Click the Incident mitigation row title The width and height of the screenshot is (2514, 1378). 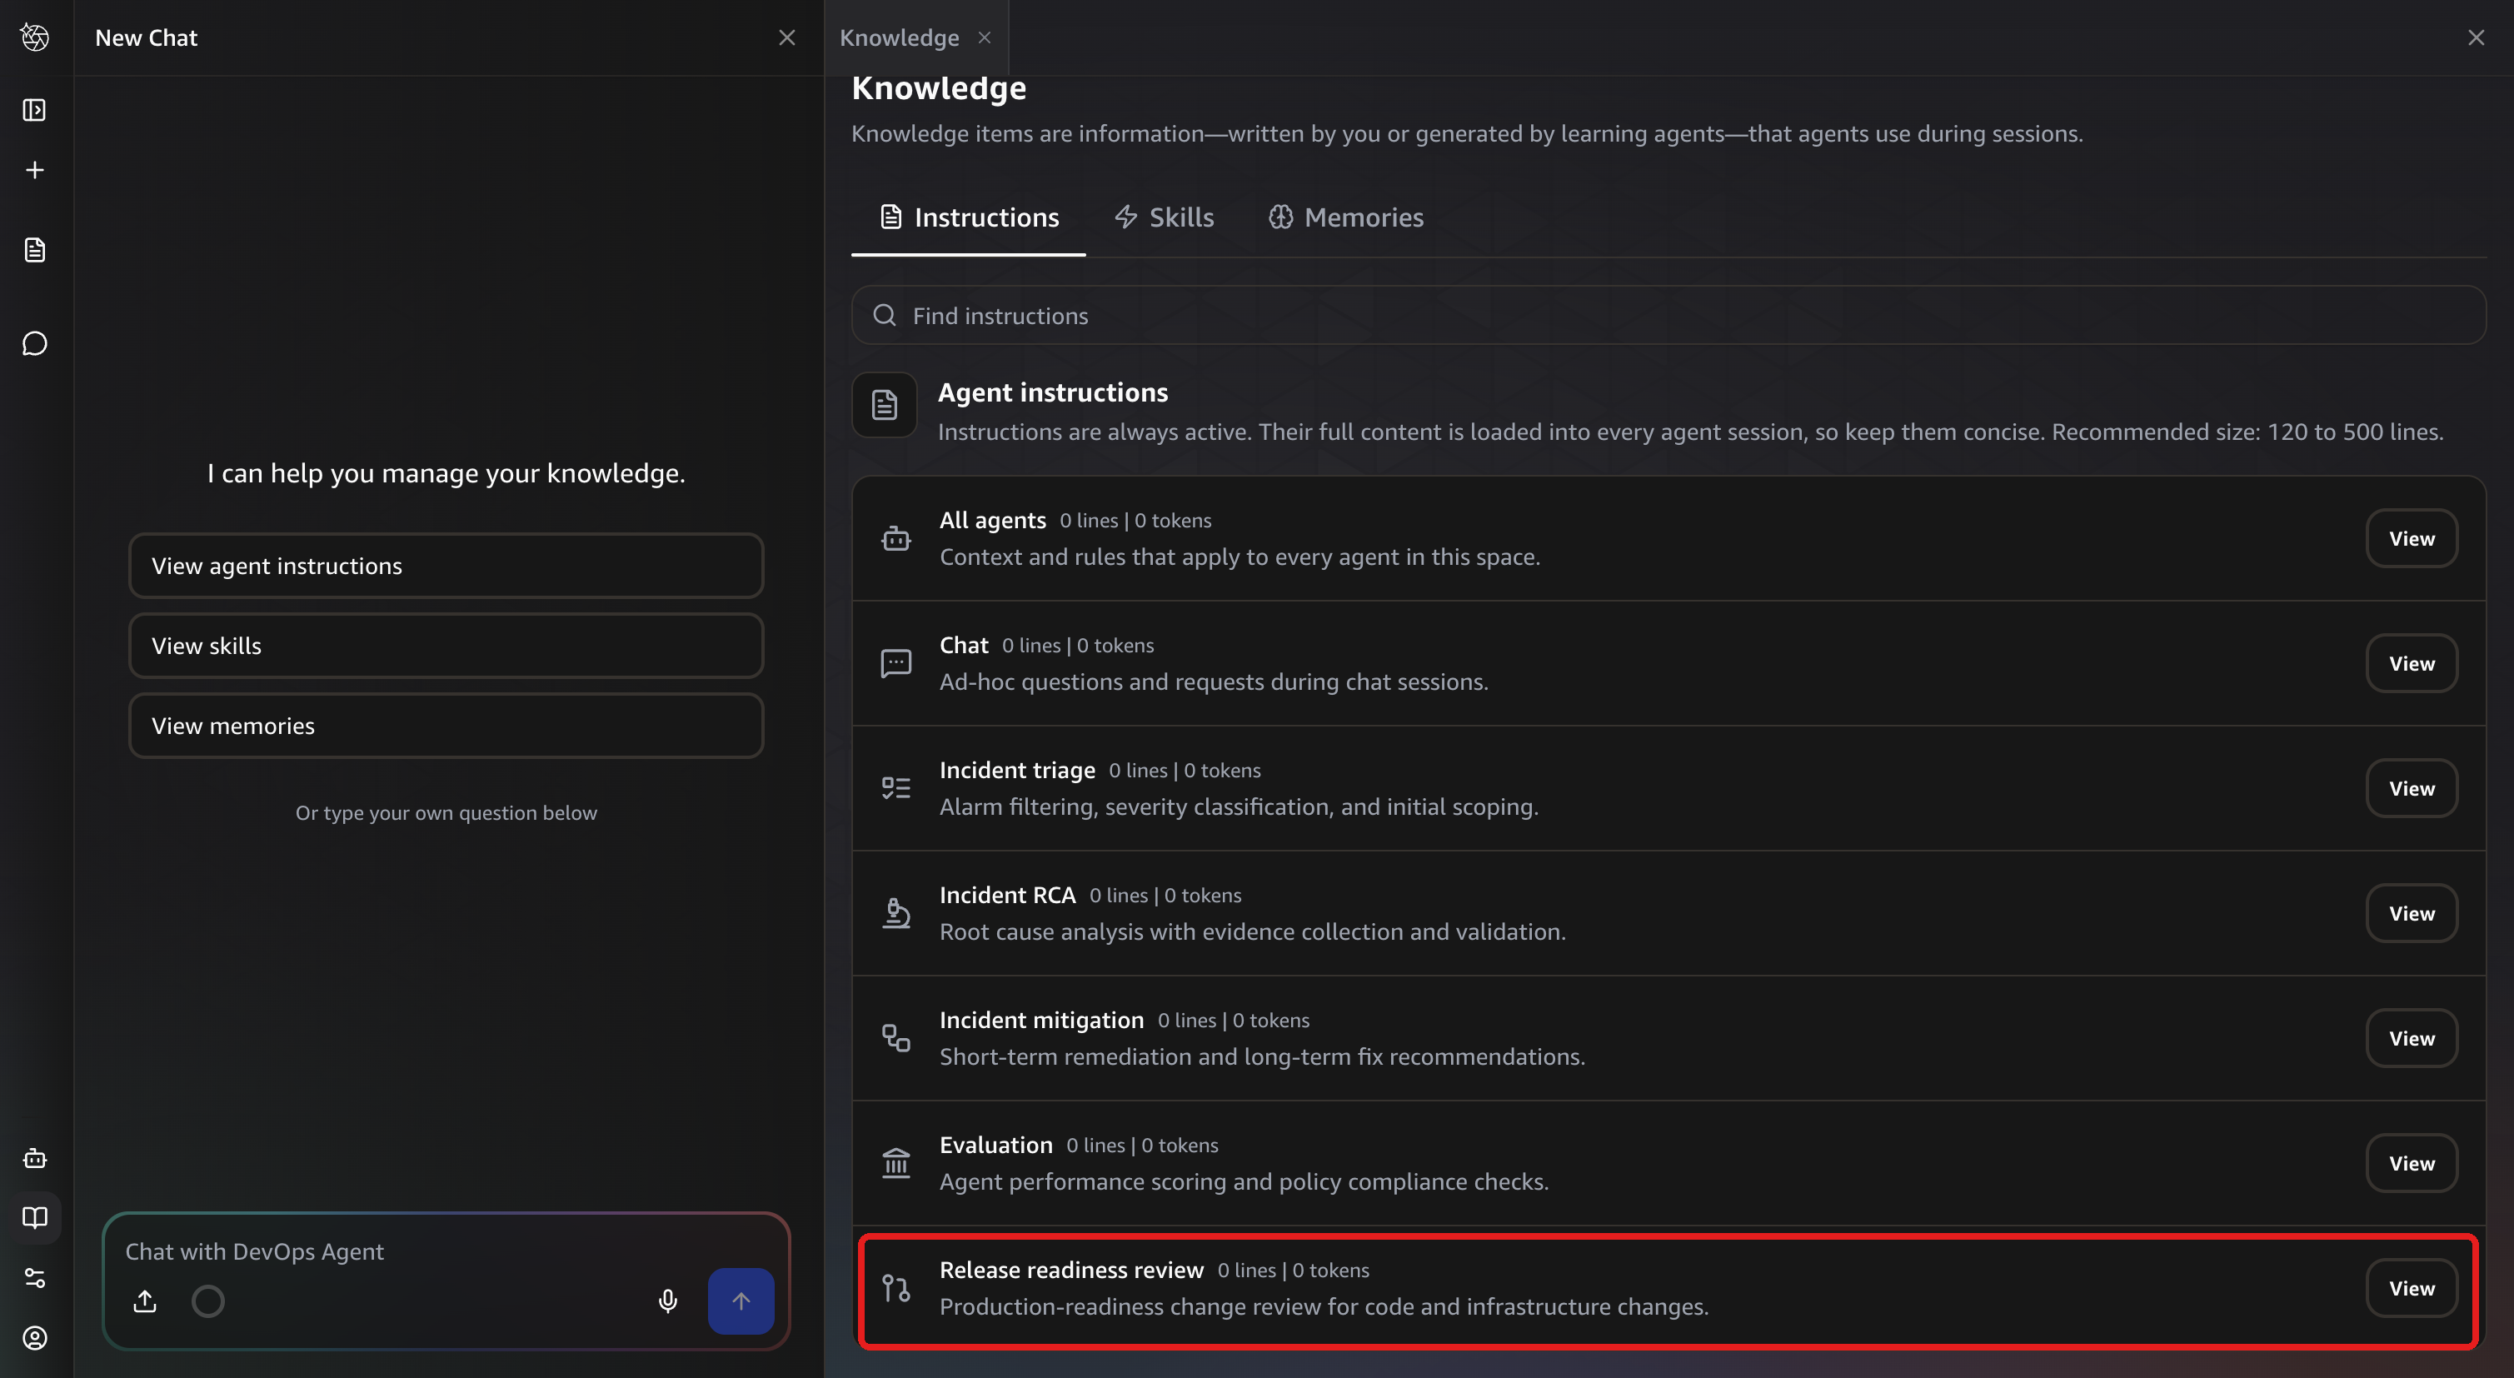coord(1041,1020)
